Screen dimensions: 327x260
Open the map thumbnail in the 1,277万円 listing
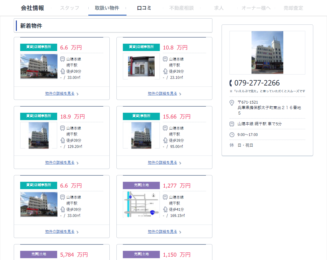[141, 204]
